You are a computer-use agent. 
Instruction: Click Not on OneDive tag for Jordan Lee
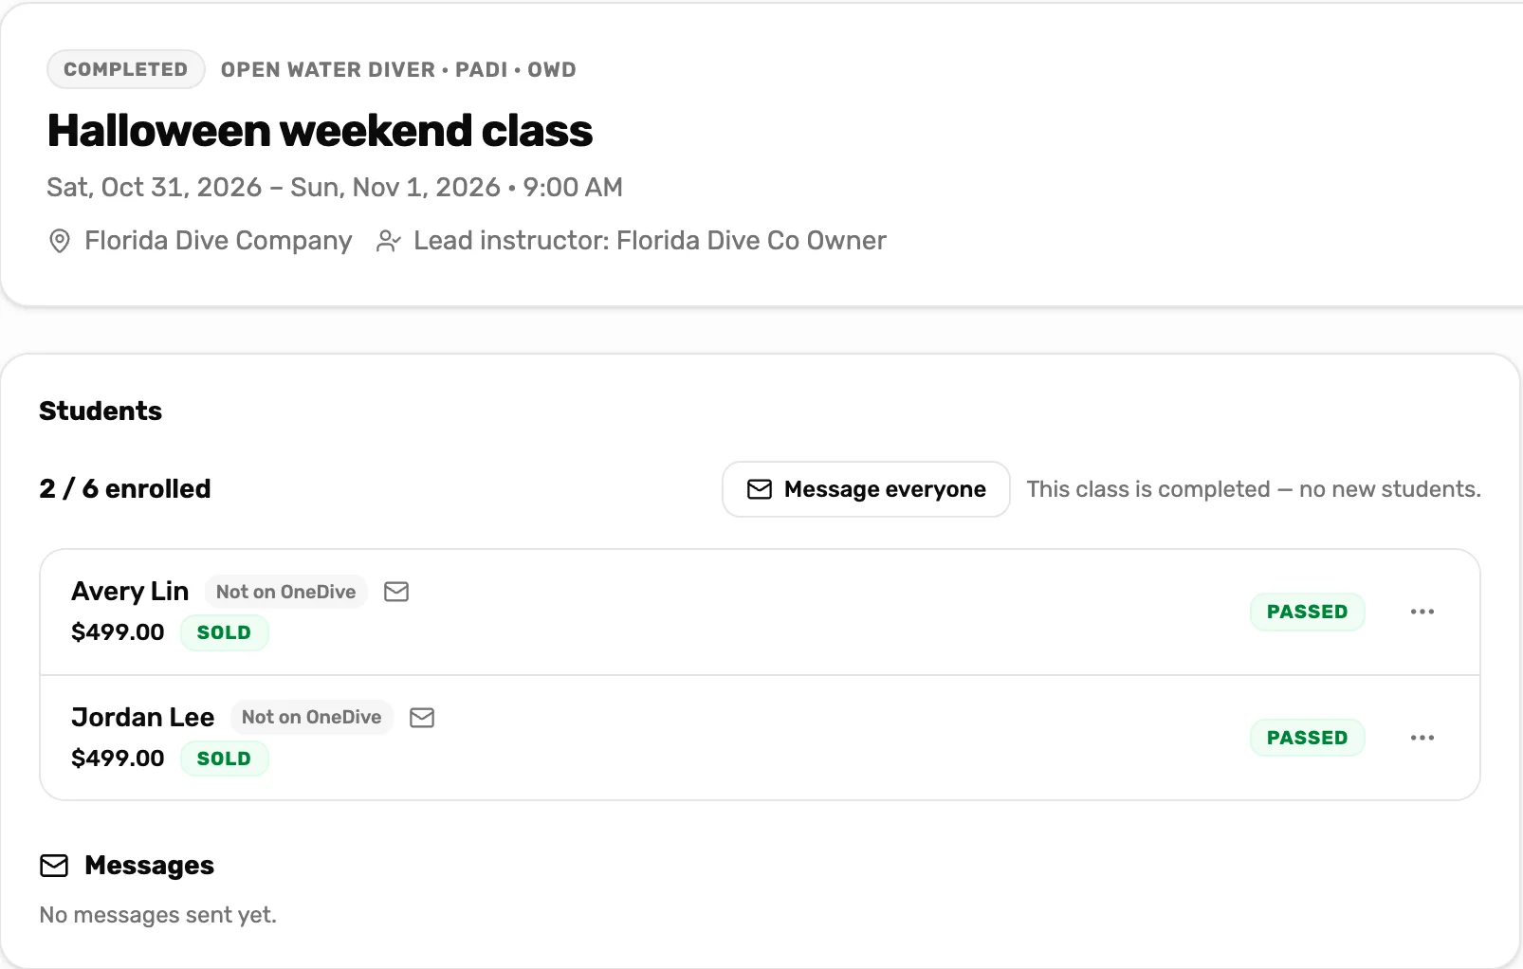pyautogui.click(x=312, y=718)
